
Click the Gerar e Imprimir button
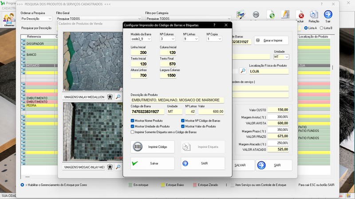(271, 40)
